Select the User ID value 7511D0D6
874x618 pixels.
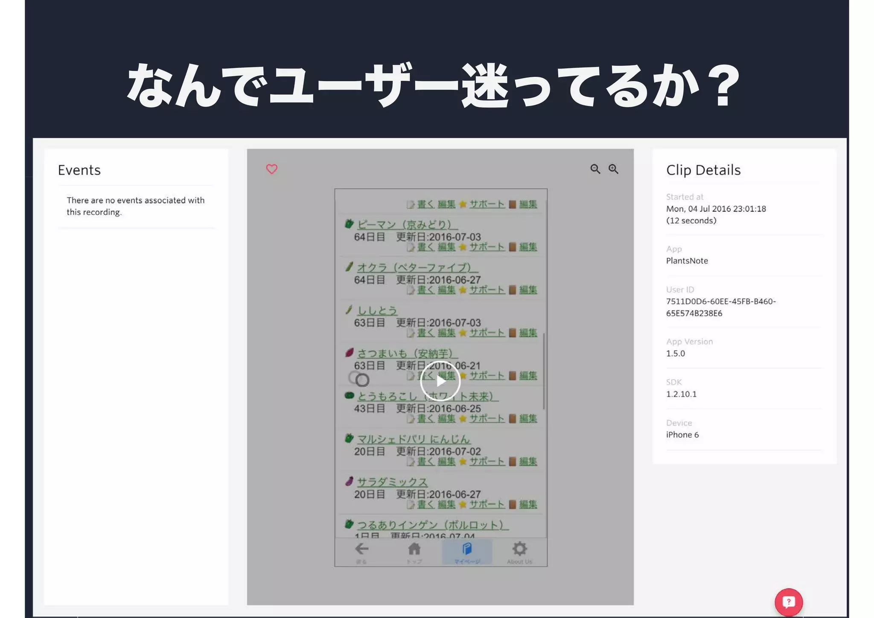click(x=721, y=307)
